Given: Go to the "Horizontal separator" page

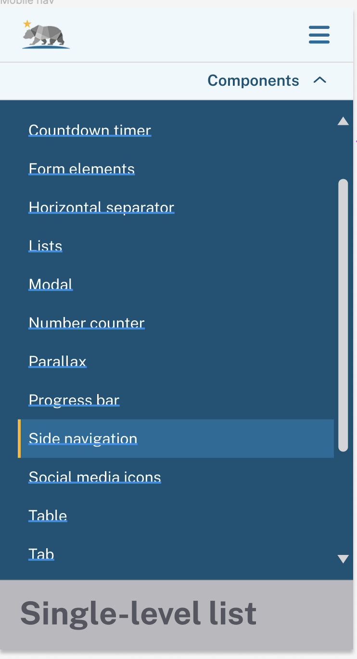Looking at the screenshot, I should point(101,207).
